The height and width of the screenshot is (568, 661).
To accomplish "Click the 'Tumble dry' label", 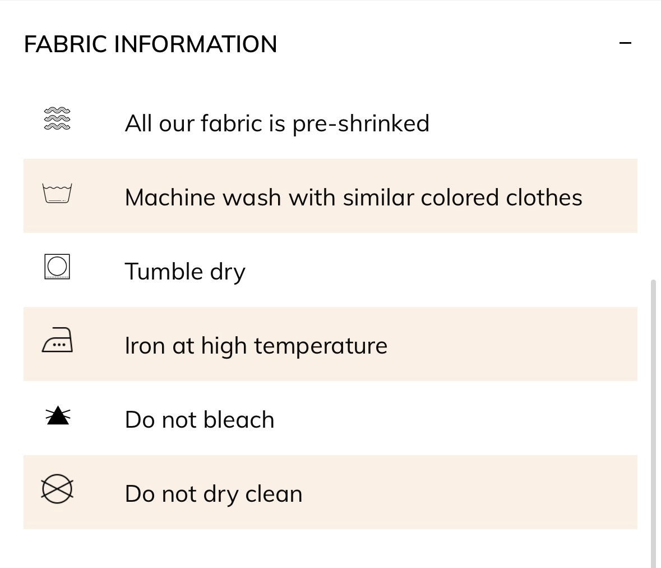I will [x=185, y=271].
